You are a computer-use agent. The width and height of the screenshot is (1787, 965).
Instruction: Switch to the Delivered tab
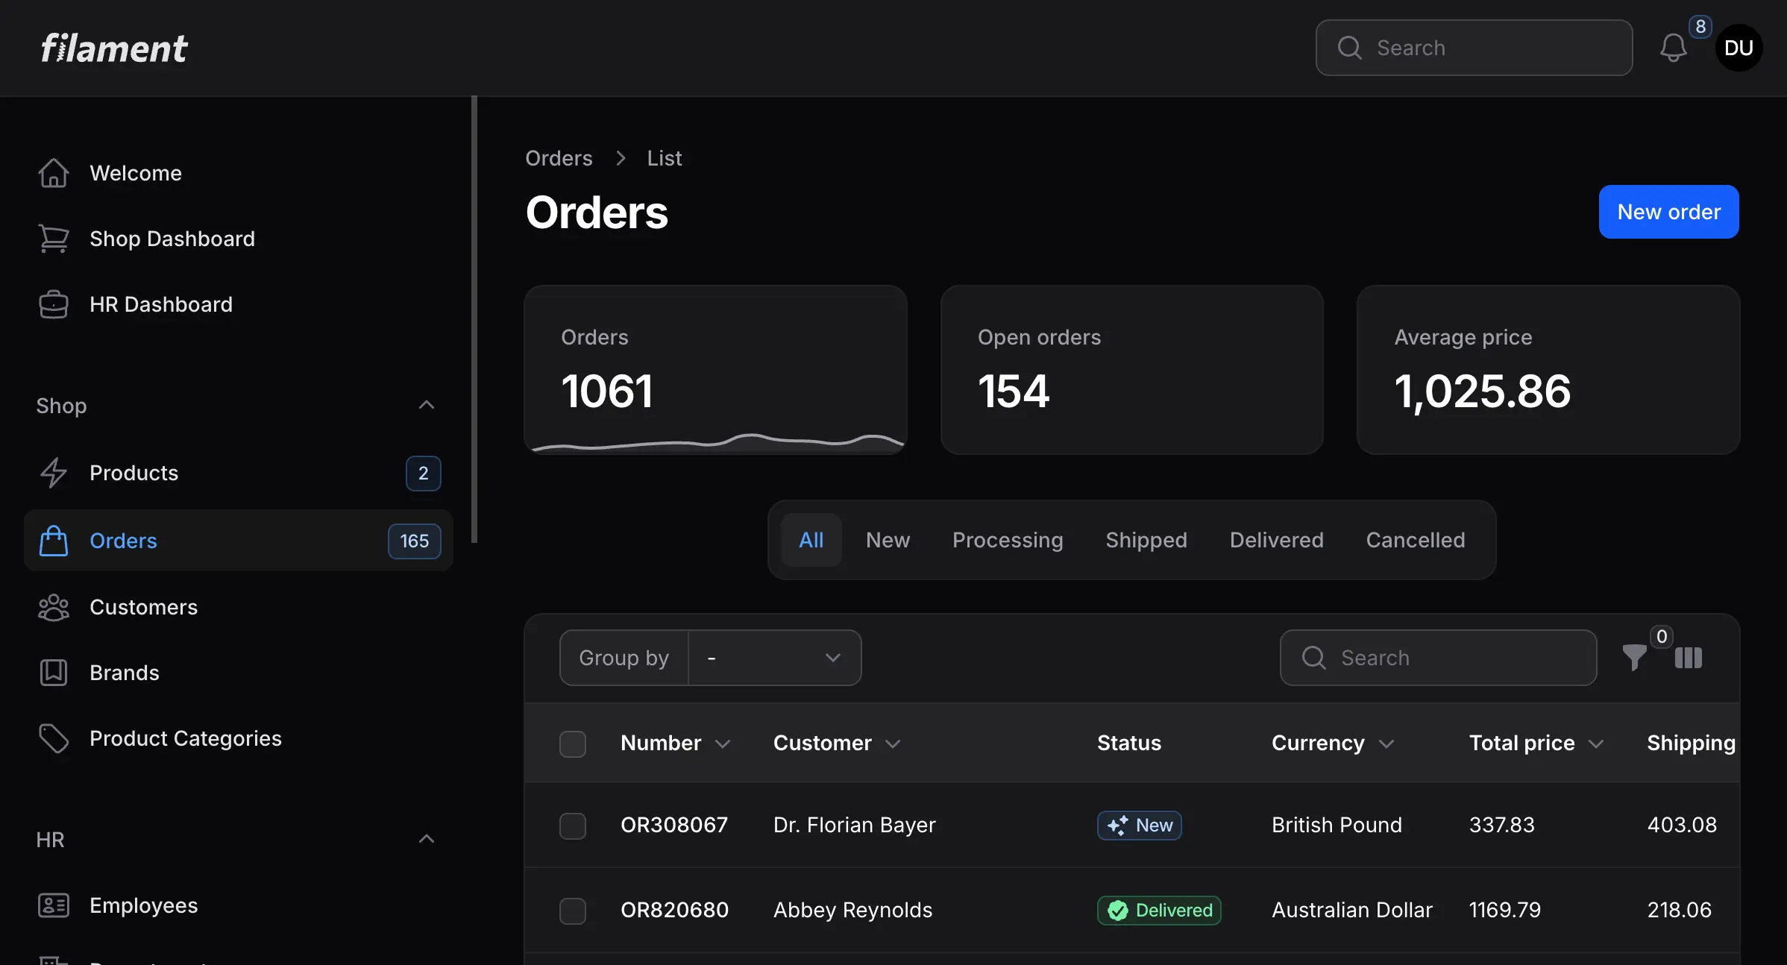point(1276,540)
